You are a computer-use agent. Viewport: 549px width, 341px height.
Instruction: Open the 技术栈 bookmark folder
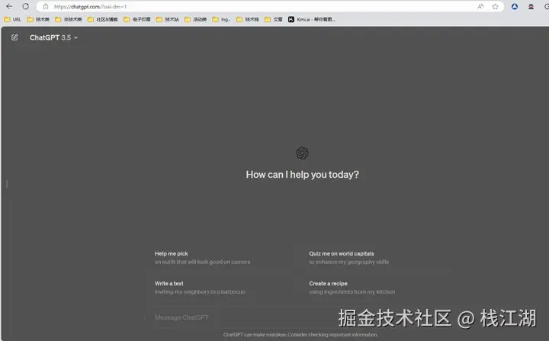(x=248, y=19)
